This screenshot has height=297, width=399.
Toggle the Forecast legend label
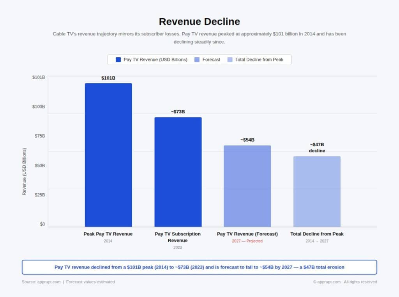(x=211, y=60)
